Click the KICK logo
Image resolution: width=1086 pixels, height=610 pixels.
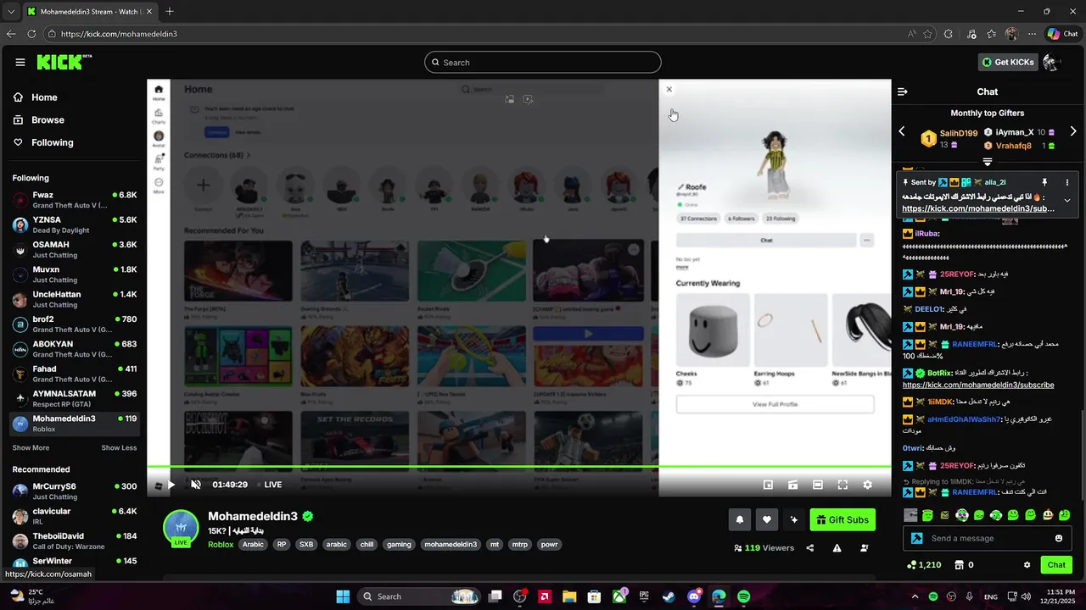point(64,62)
